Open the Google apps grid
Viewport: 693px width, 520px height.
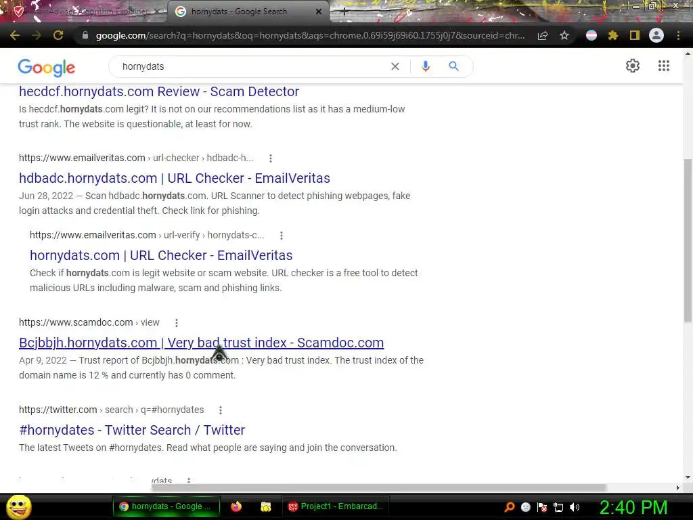click(664, 66)
